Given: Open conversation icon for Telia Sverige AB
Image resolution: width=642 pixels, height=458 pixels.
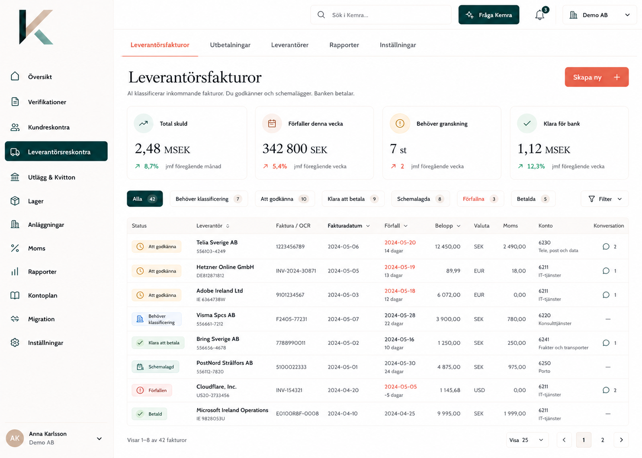Looking at the screenshot, I should [606, 247].
